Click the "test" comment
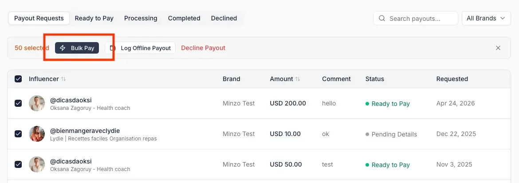Image resolution: width=519 pixels, height=183 pixels. (x=327, y=164)
